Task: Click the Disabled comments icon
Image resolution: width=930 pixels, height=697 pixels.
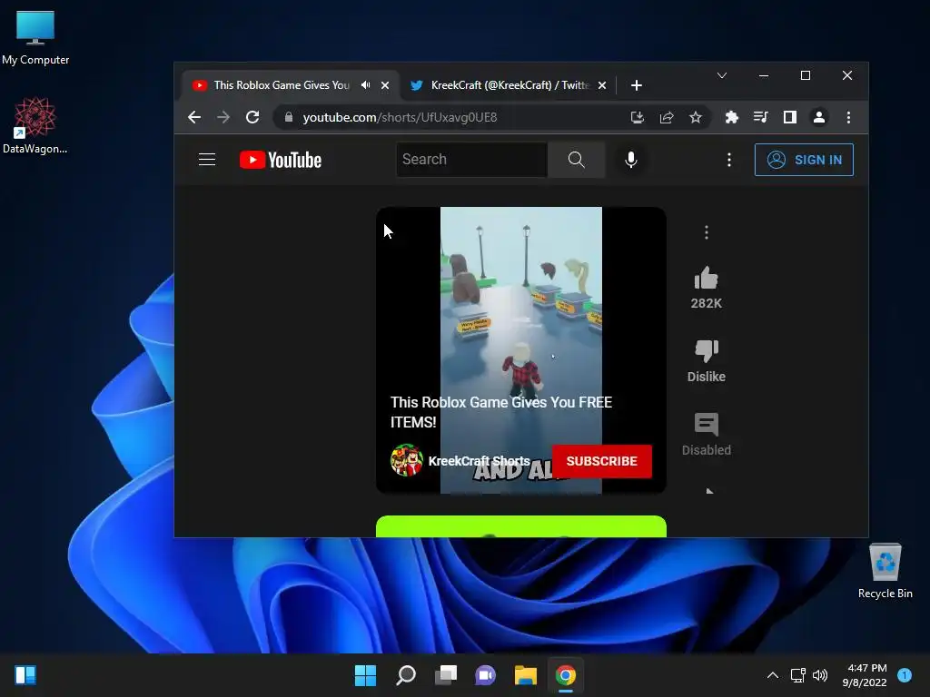Action: pos(706,425)
